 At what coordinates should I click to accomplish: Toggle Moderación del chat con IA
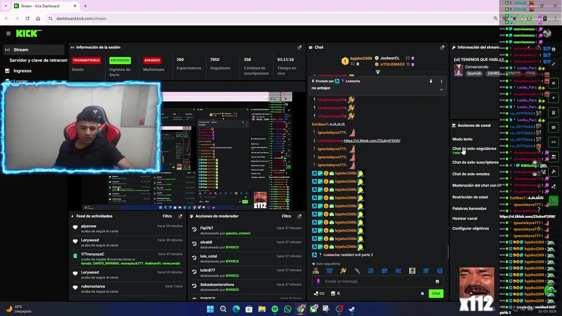pyautogui.click(x=476, y=186)
